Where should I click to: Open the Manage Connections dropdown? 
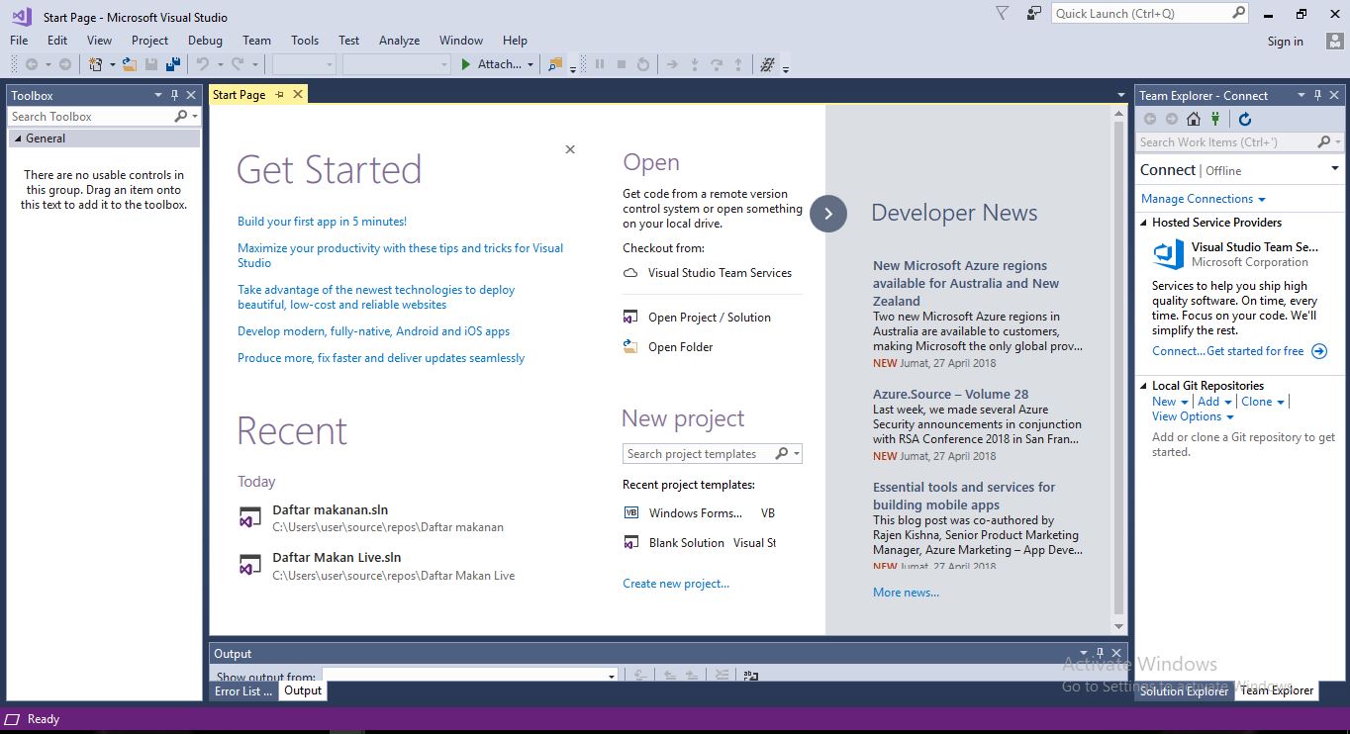click(x=1204, y=199)
